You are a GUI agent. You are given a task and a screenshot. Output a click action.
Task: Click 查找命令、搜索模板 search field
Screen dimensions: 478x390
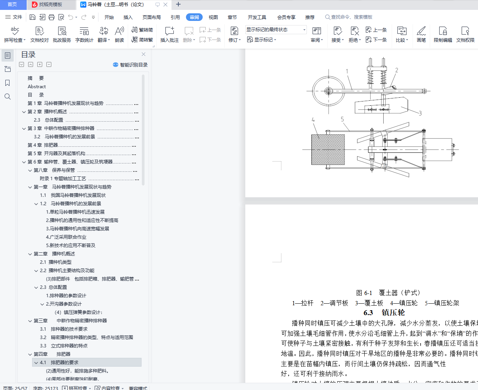tap(349, 17)
